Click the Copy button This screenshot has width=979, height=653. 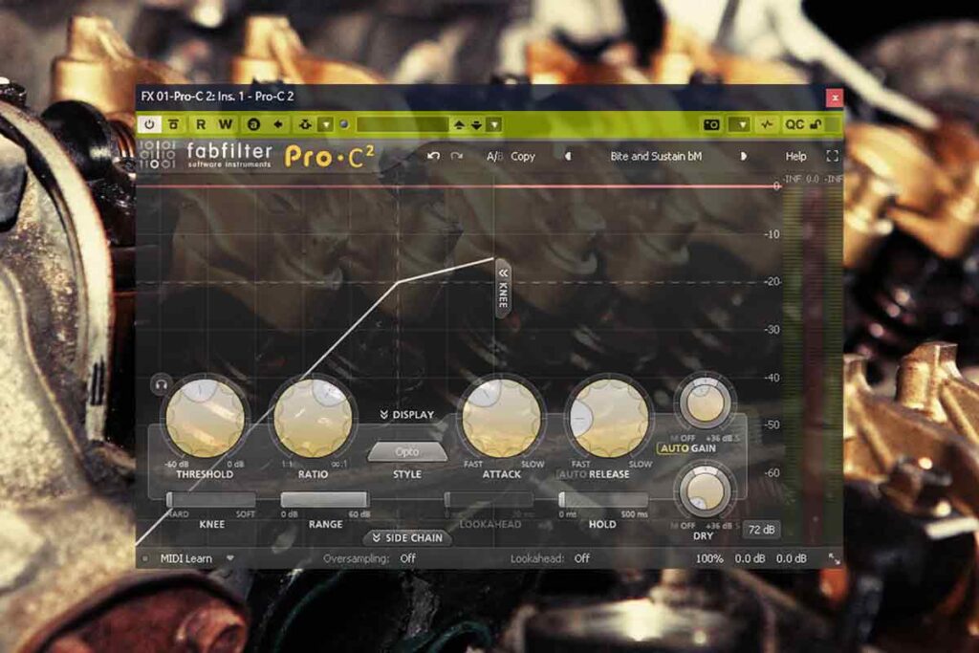pos(523,157)
